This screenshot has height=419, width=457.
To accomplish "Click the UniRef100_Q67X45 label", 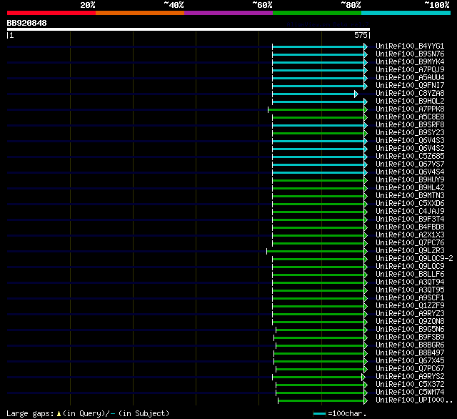I will click(x=410, y=361).
